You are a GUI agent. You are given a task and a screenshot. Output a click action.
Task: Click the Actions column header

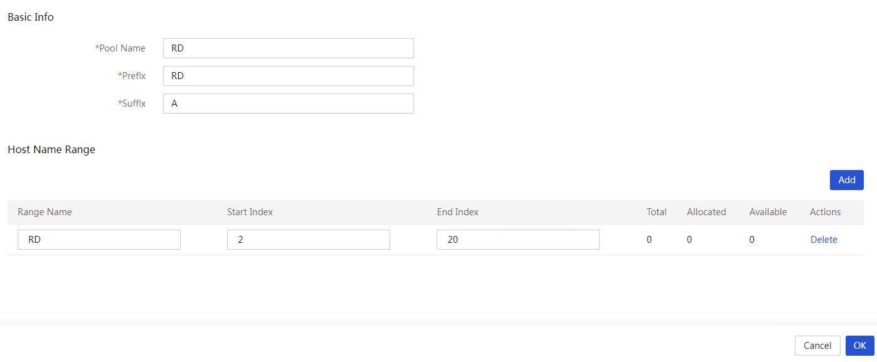(825, 212)
